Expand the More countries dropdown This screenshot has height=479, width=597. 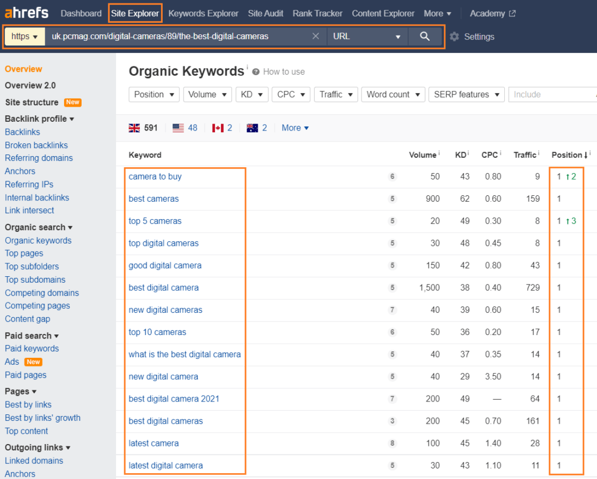click(295, 128)
